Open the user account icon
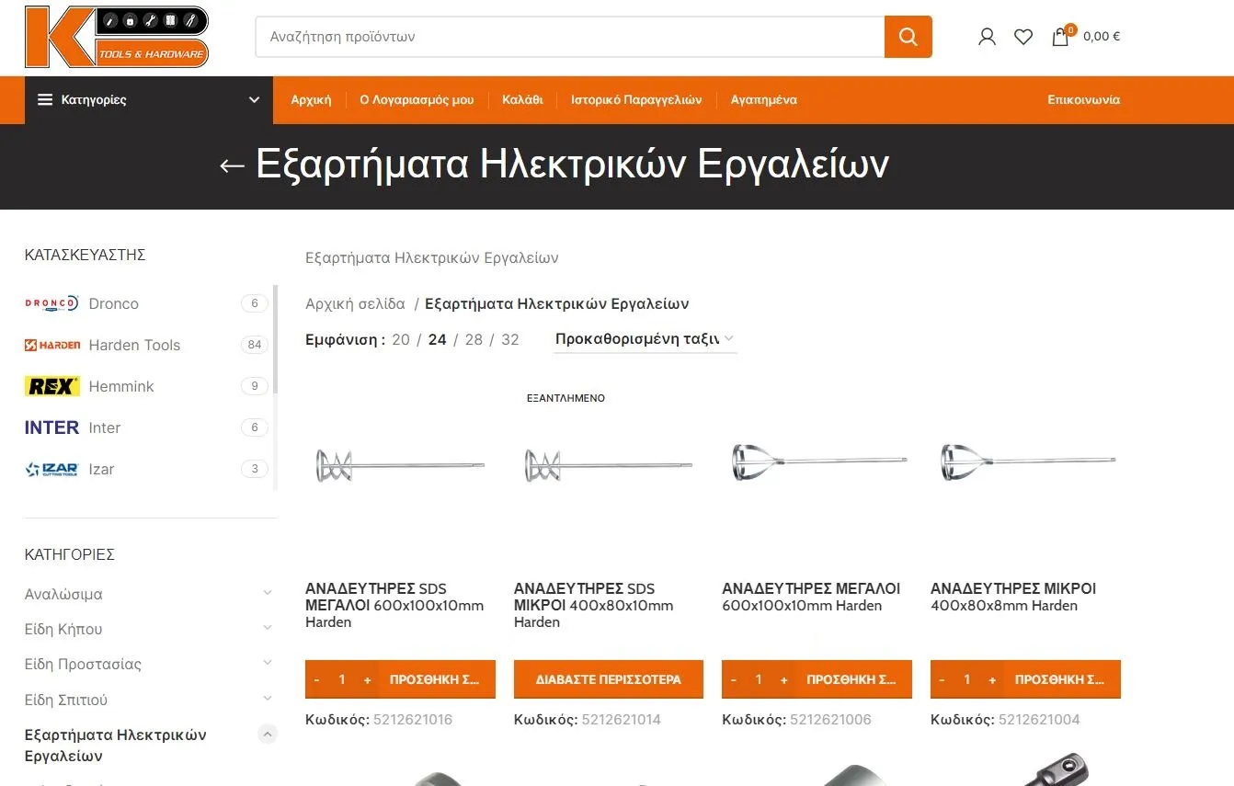This screenshot has width=1234, height=786. point(987,37)
